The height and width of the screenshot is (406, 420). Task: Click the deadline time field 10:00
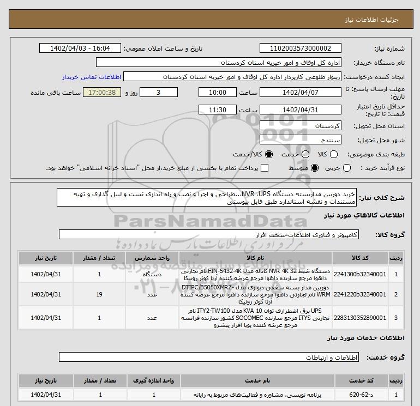click(x=218, y=92)
